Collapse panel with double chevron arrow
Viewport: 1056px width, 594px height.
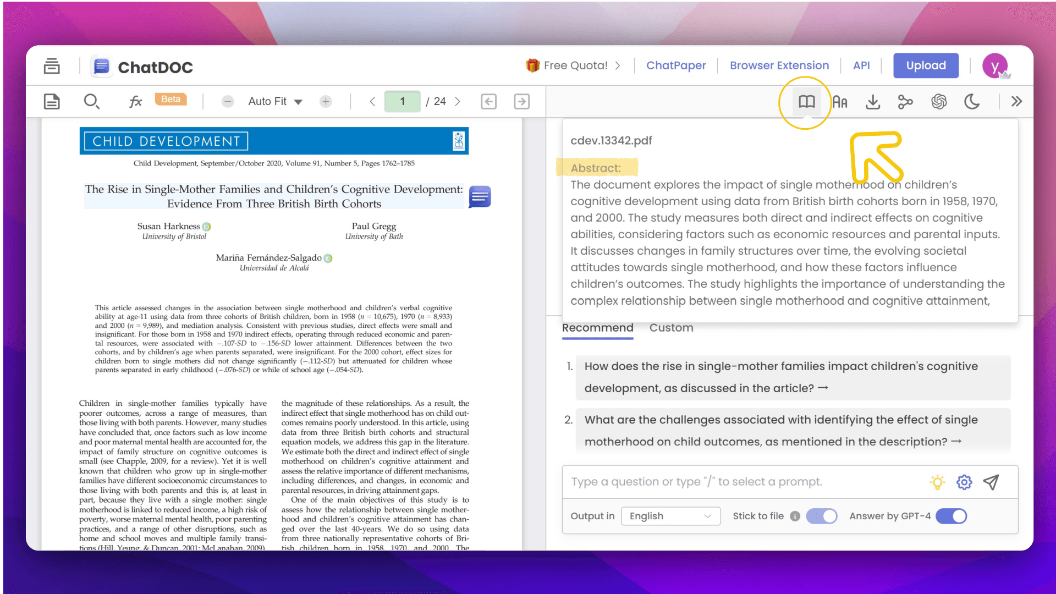tap(1016, 102)
